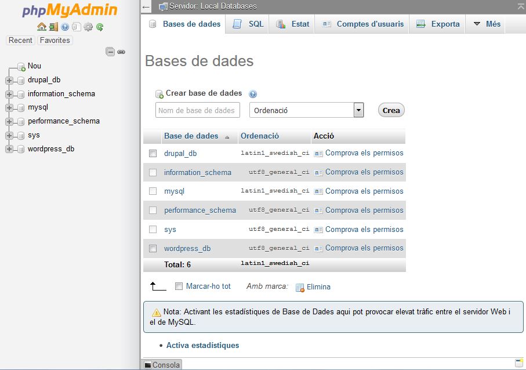Viewport: 526px width, 370px height.
Task: Click privileges icon in performance_schema row
Action: [318, 211]
